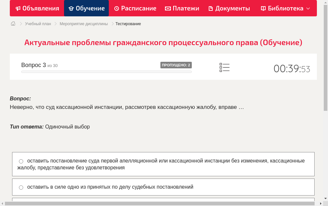This screenshot has height=206, width=328.
Task: Select answer about оставить в силе постановление
Action: (x=21, y=187)
